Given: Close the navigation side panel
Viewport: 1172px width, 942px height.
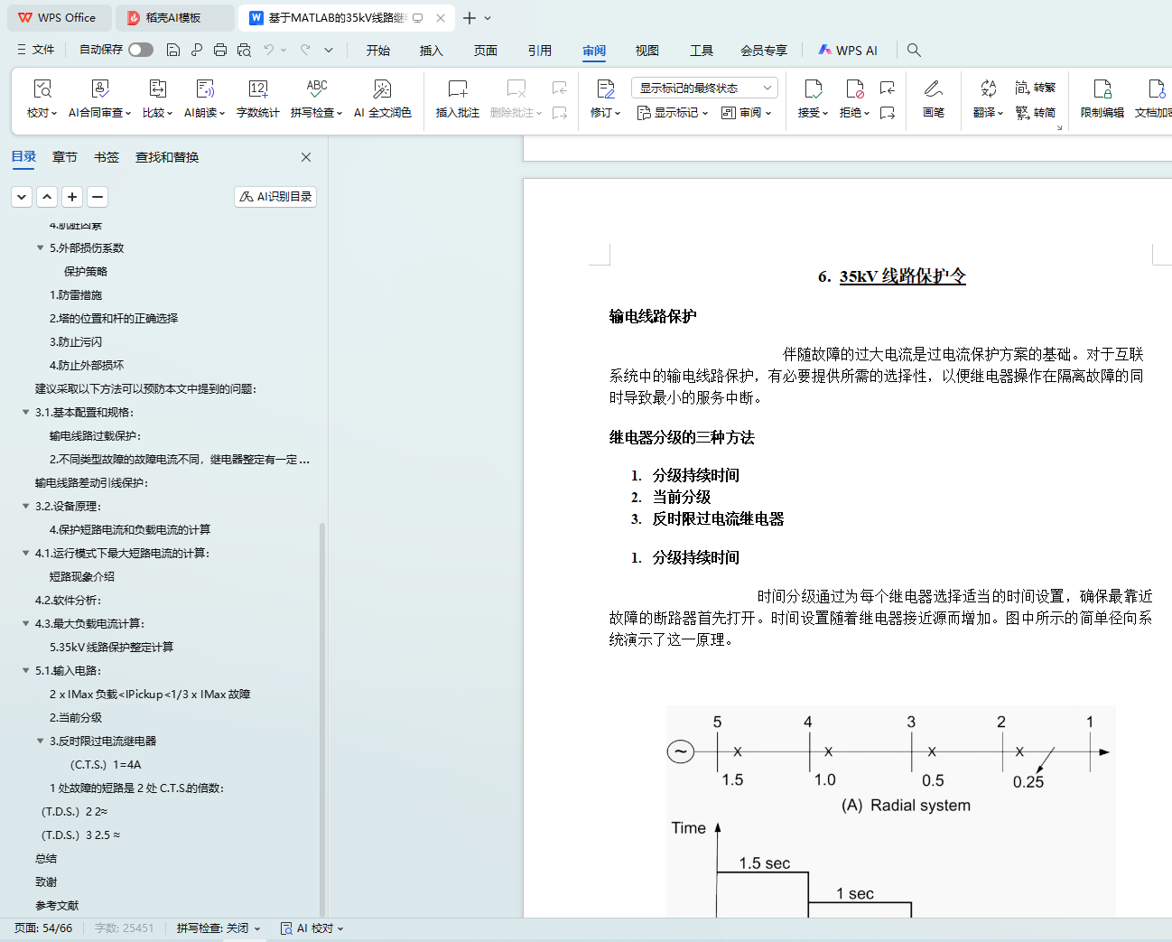Looking at the screenshot, I should point(306,157).
